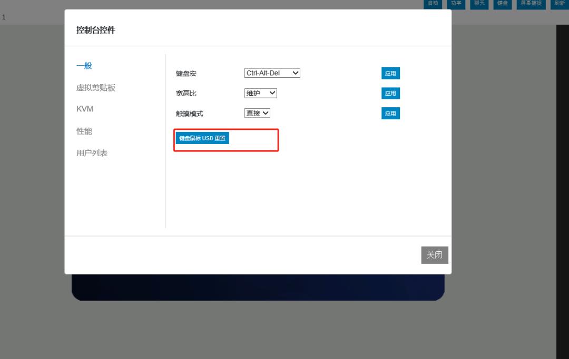Click 关闭 to close the dialog
This screenshot has width=569, height=359.
tap(434, 255)
